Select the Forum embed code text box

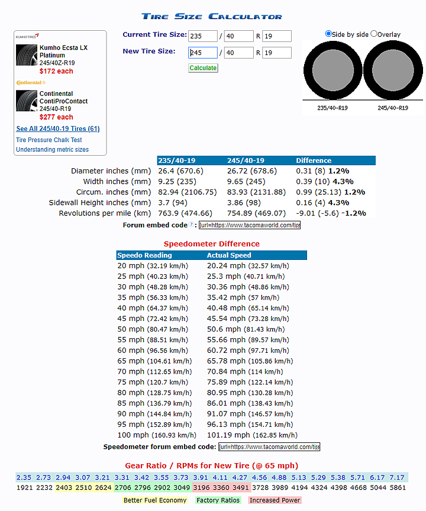[x=250, y=225]
